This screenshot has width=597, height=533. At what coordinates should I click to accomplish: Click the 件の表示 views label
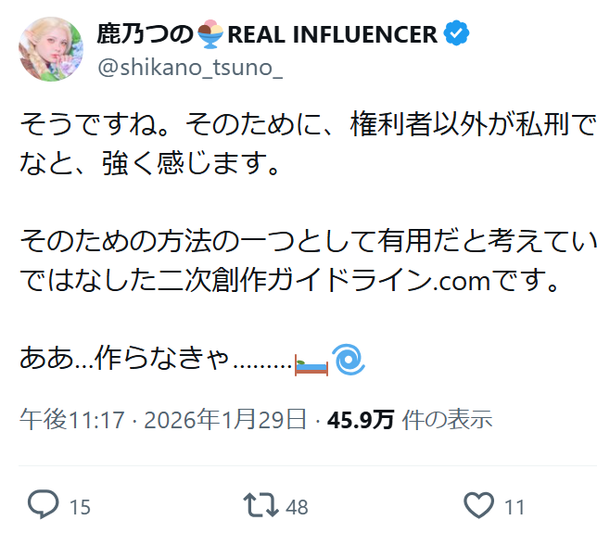(449, 419)
